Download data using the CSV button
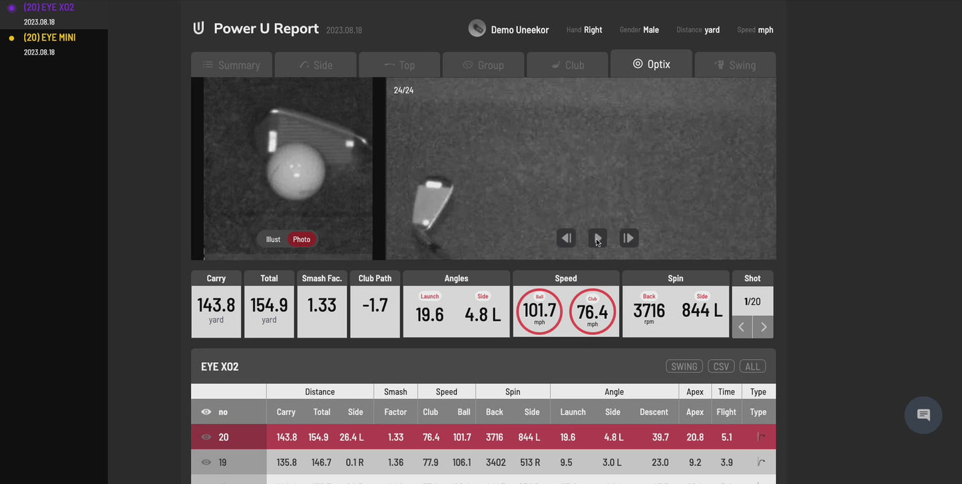 coord(720,365)
